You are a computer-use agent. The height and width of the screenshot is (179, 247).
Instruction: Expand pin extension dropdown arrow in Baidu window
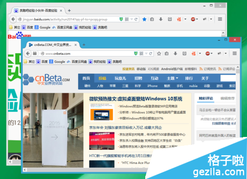coord(211,19)
